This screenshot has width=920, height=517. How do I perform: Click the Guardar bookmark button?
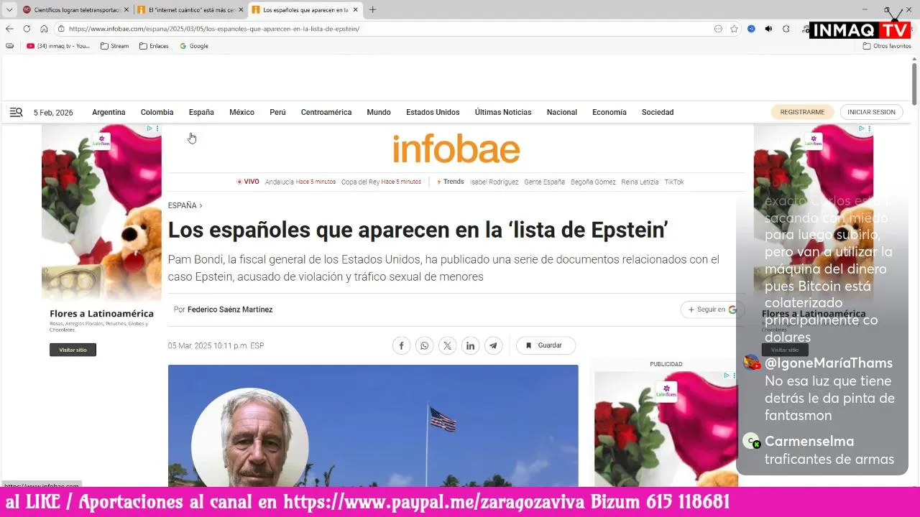(x=546, y=345)
